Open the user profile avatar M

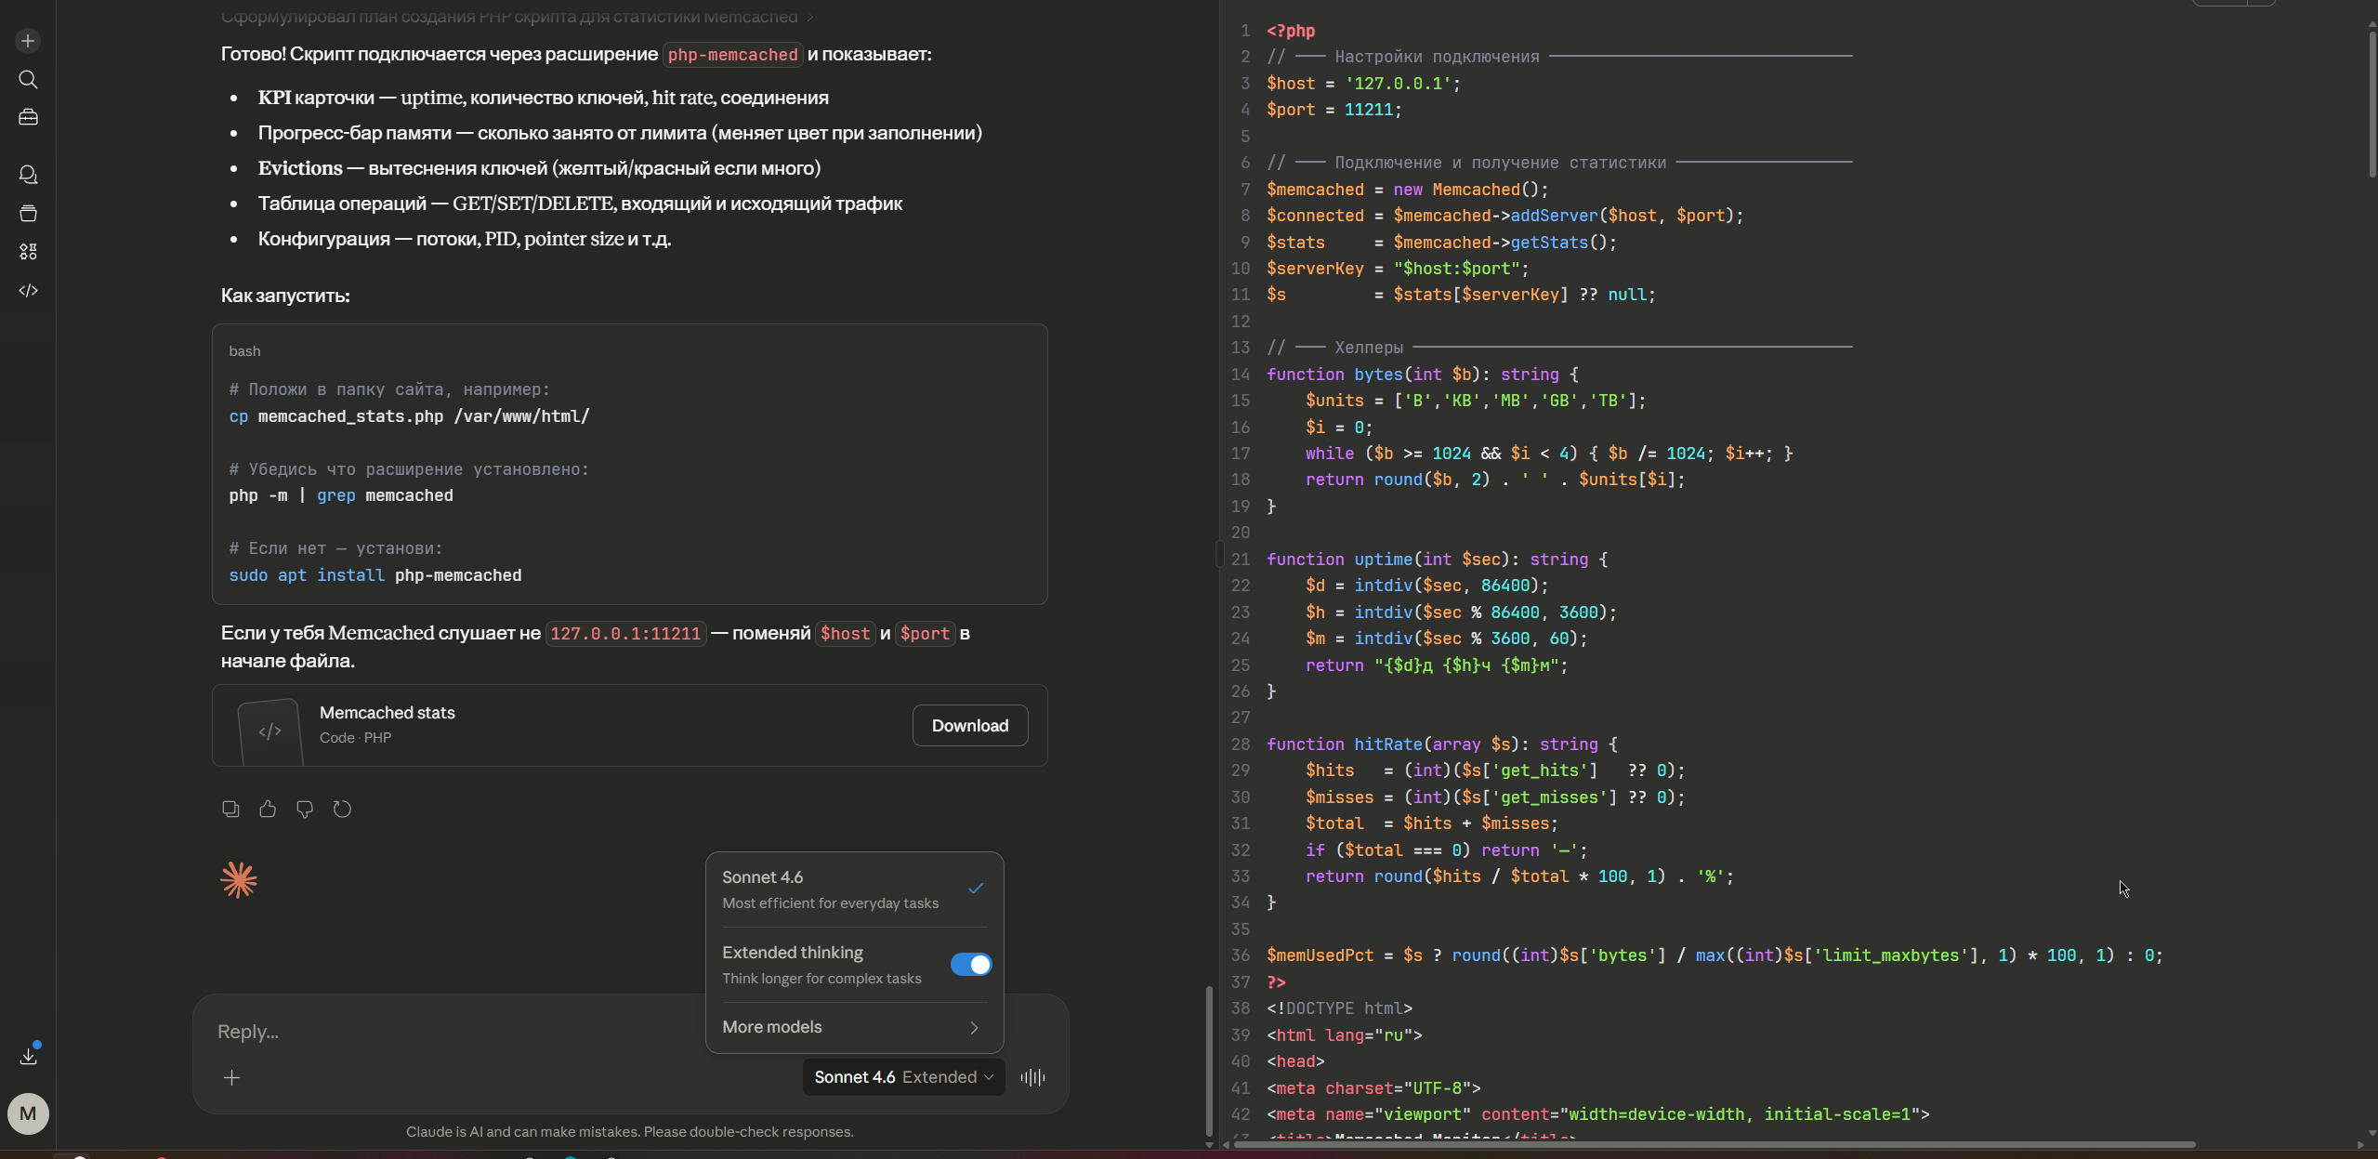click(x=28, y=1113)
